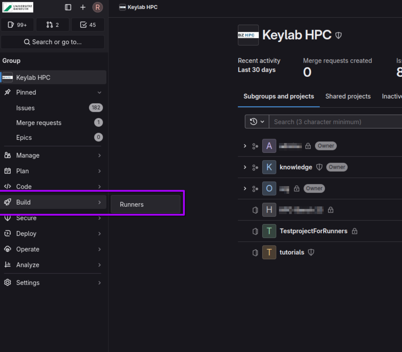Click the Plan calendar icon
The width and height of the screenshot is (402, 352).
7,171
